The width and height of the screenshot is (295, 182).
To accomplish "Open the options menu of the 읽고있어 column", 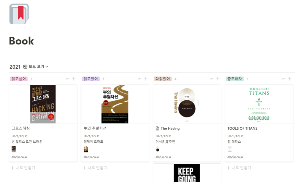I will coord(139,79).
